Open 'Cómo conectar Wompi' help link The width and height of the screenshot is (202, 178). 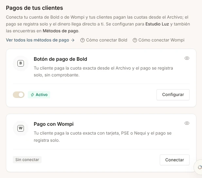[158, 40]
